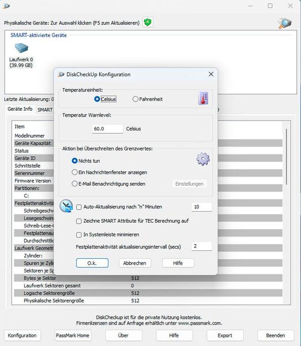Enable Auto-Aktualisierung nach n Minuten checkbox
Viewport: 301px width, 346px height.
79,207
